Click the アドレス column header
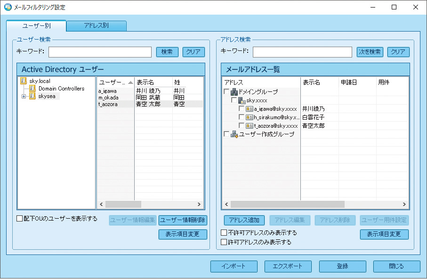The height and width of the screenshot is (279, 427). click(x=261, y=82)
